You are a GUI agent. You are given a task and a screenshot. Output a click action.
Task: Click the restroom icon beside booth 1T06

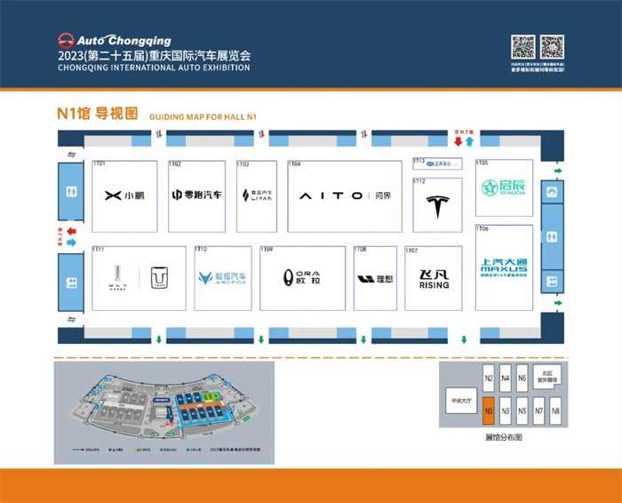552,236
